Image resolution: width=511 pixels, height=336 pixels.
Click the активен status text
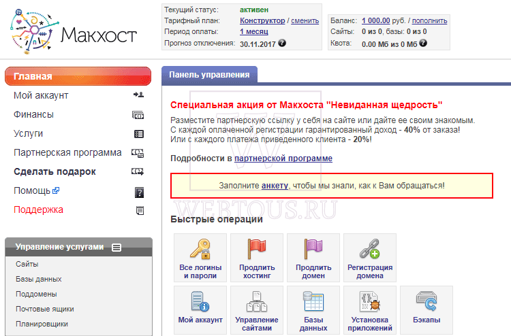pyautogui.click(x=254, y=10)
